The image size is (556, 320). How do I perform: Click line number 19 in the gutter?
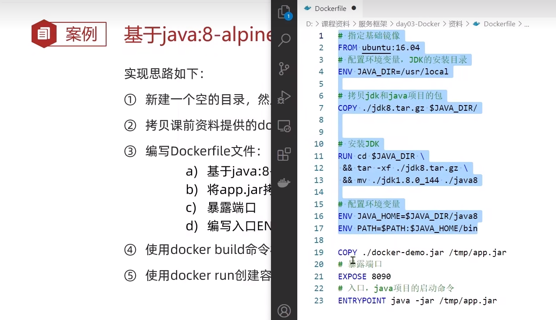[319, 253]
